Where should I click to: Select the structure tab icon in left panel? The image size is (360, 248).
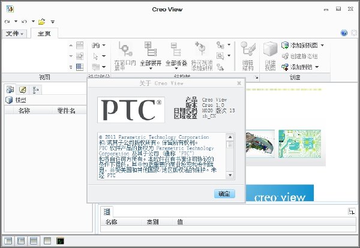pyautogui.click(x=10, y=89)
